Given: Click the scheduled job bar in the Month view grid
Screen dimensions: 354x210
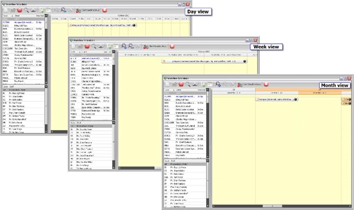Looking at the screenshot, I should click(277, 99).
